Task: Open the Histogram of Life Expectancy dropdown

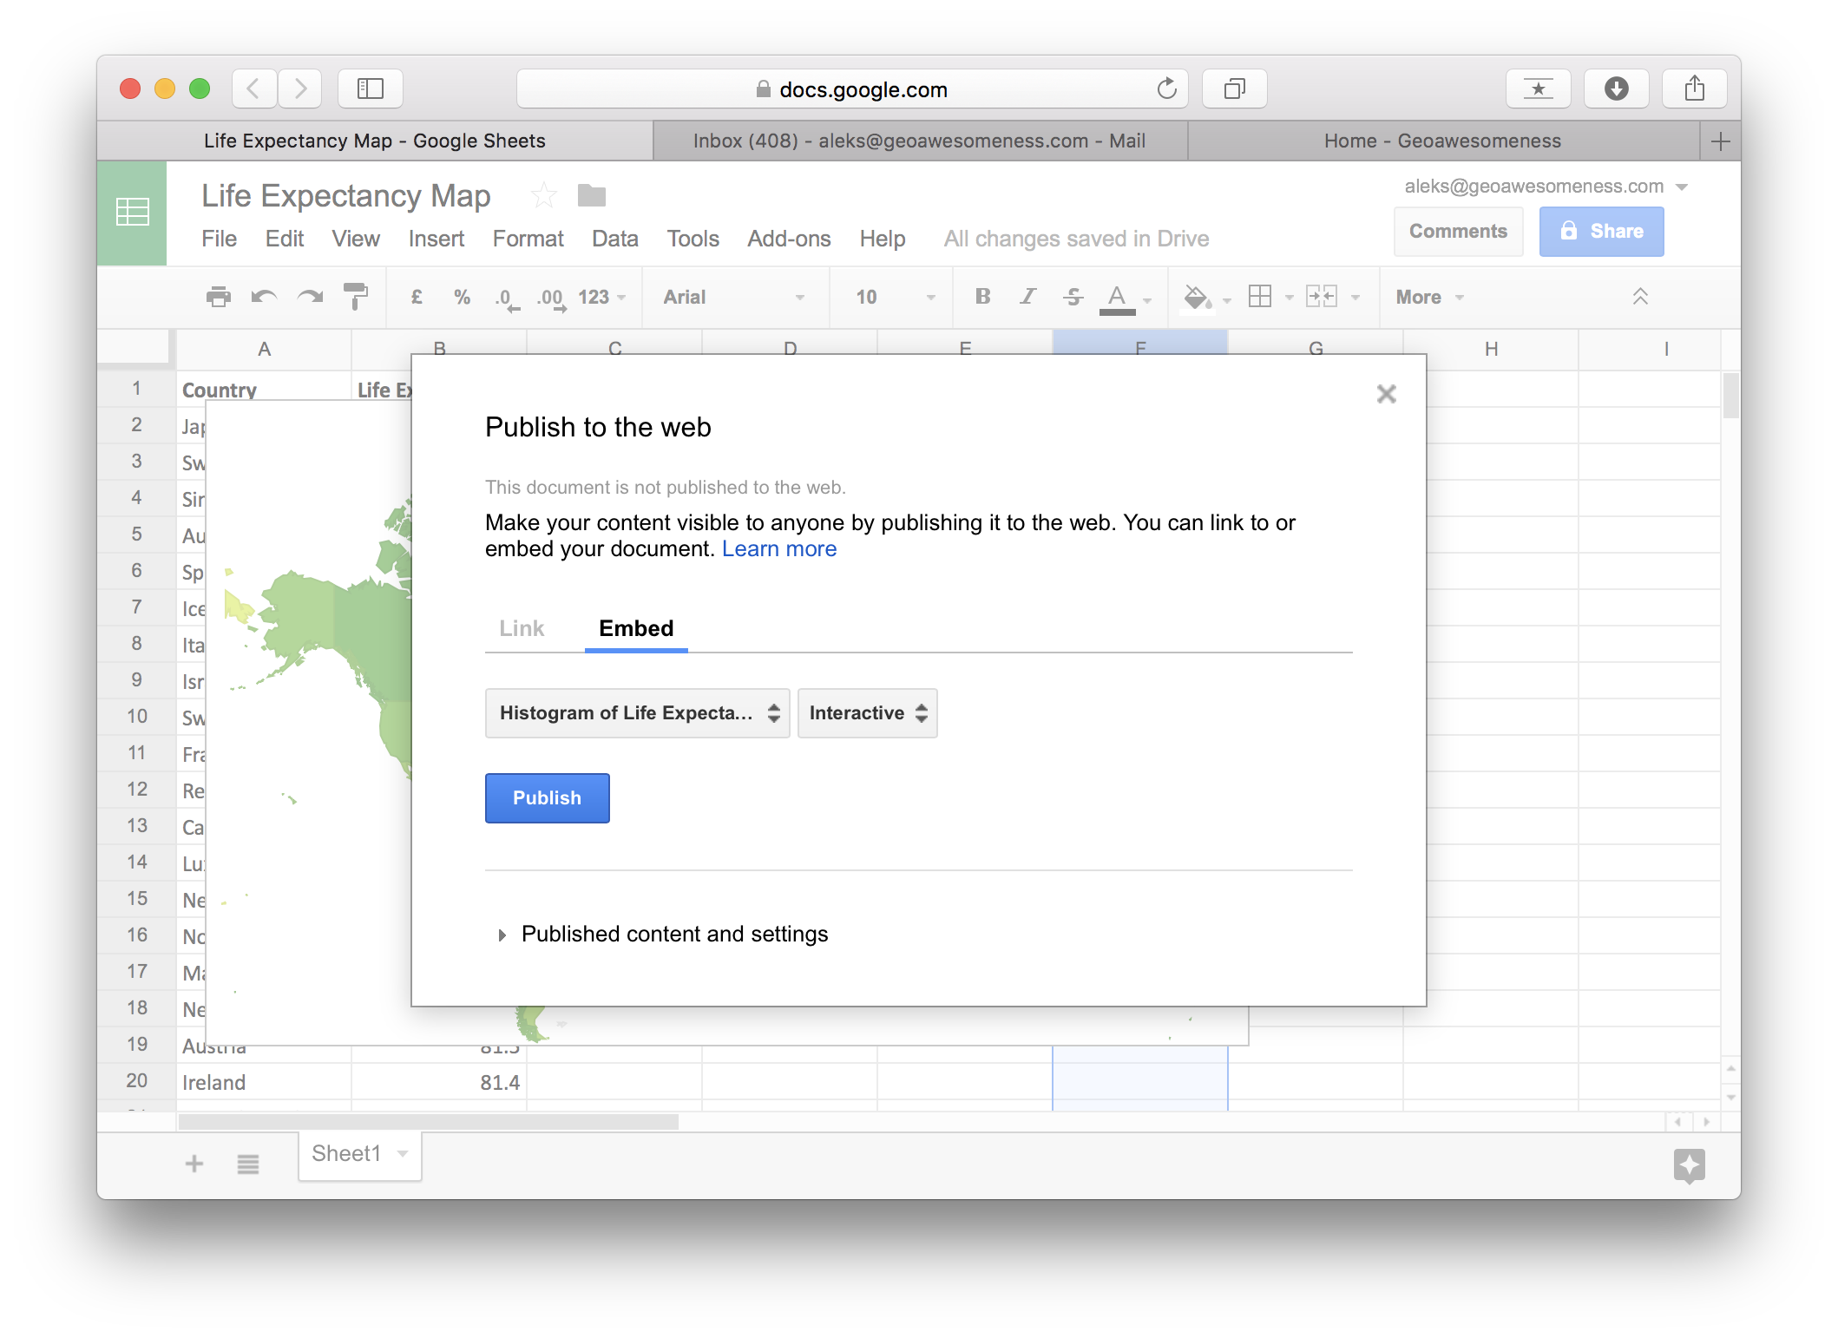Action: (x=637, y=713)
